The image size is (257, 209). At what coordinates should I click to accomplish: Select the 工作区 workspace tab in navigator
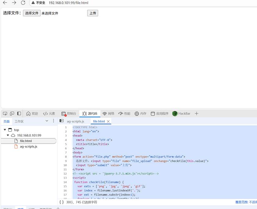(19, 122)
